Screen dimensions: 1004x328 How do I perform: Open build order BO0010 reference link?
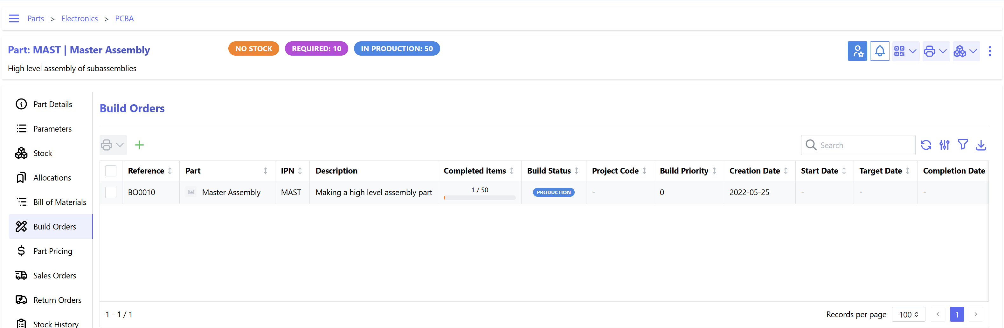pos(141,192)
